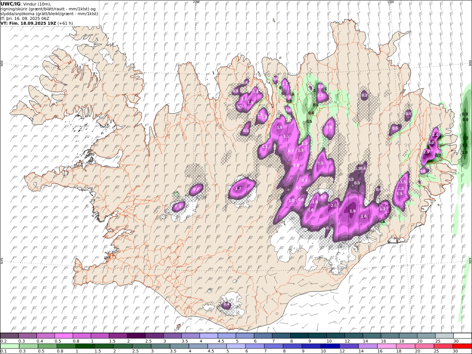Click top legend swatch between 12 and 14
Image resolution: width=472 pixels, height=354 pixels.
pyautogui.click(x=353, y=336)
